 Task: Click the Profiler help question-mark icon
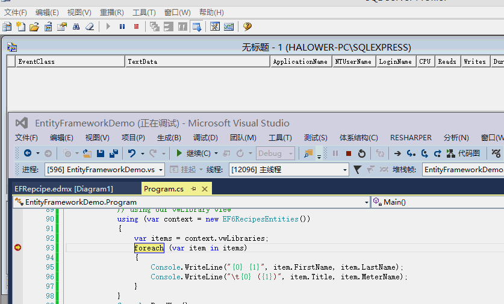tap(247, 26)
